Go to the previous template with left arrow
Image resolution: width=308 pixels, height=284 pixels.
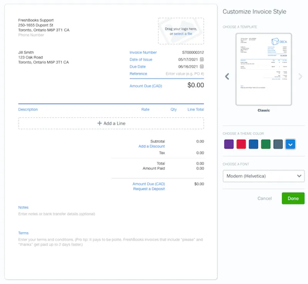(x=227, y=76)
